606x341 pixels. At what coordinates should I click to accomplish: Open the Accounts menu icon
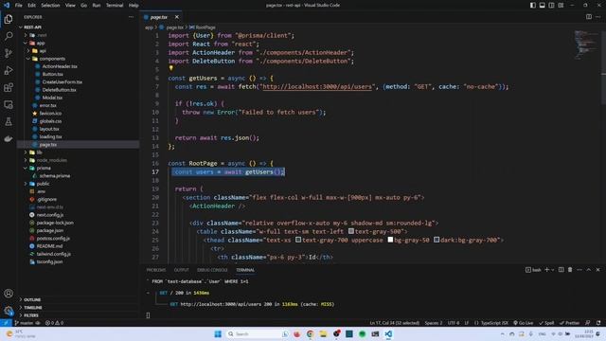coord(9,293)
